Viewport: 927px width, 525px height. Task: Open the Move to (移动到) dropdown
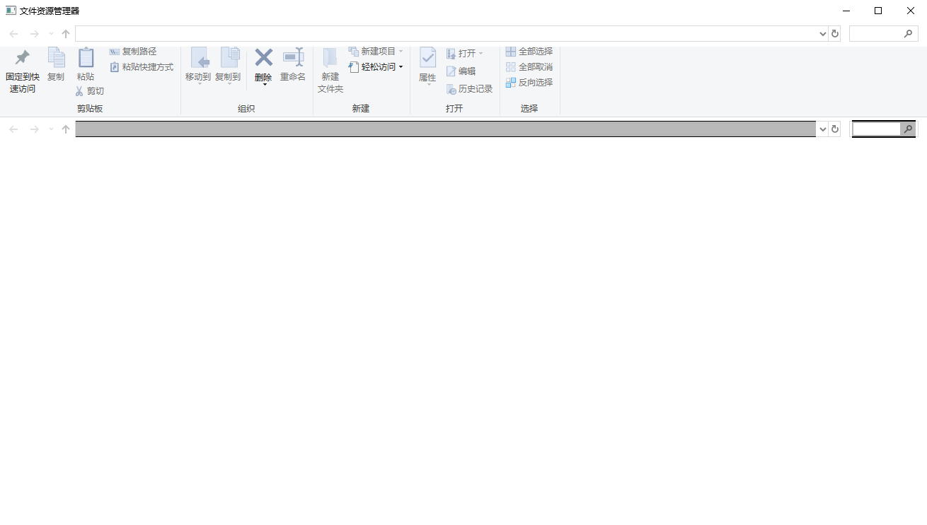click(198, 65)
